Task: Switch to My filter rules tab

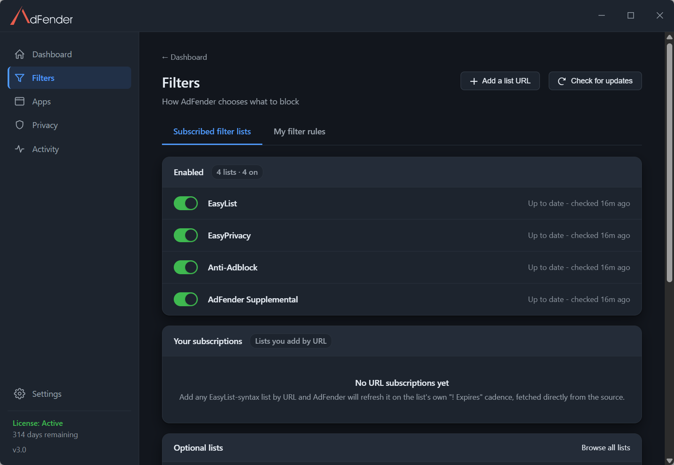Action: coord(299,131)
